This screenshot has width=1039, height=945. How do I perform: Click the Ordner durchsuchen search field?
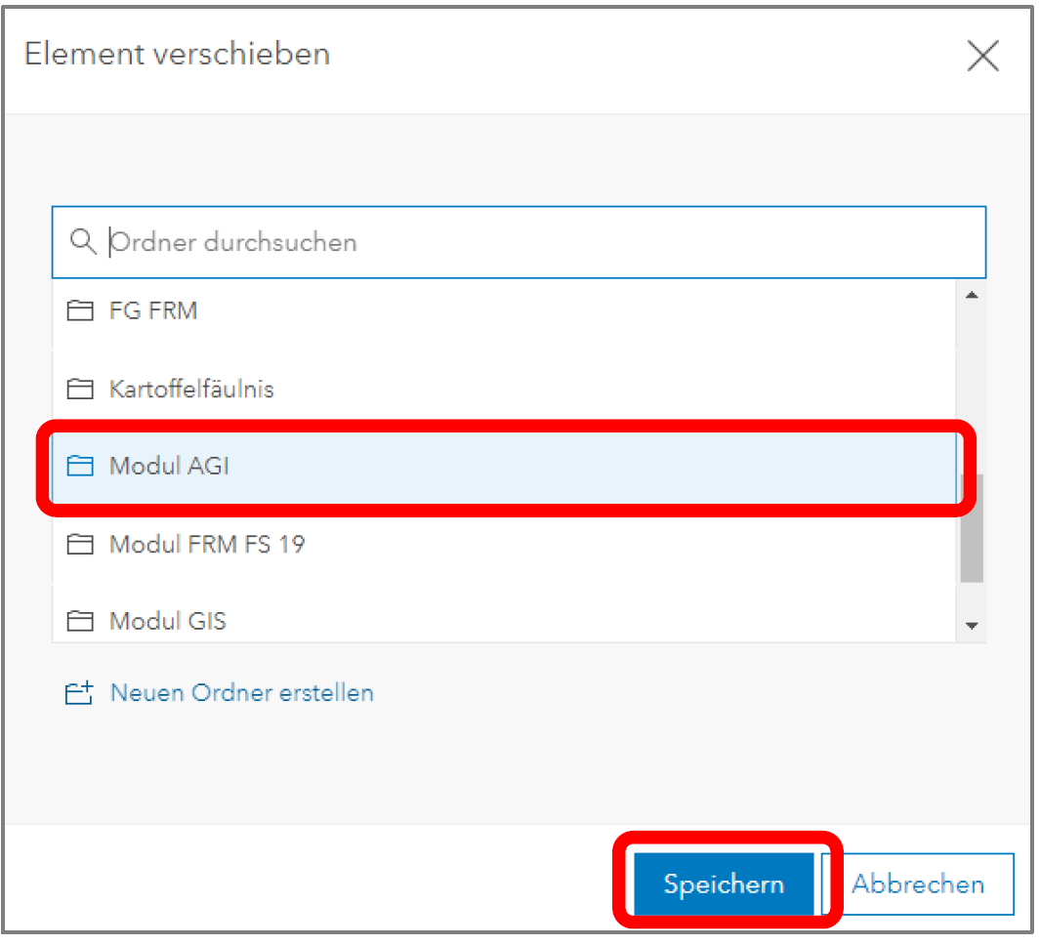tap(537, 242)
